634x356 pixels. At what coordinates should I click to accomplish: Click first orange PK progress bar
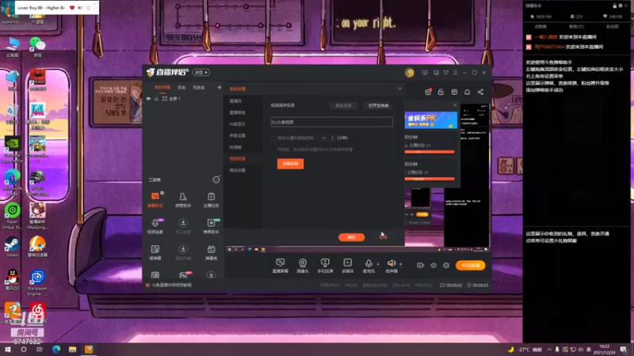click(430, 152)
